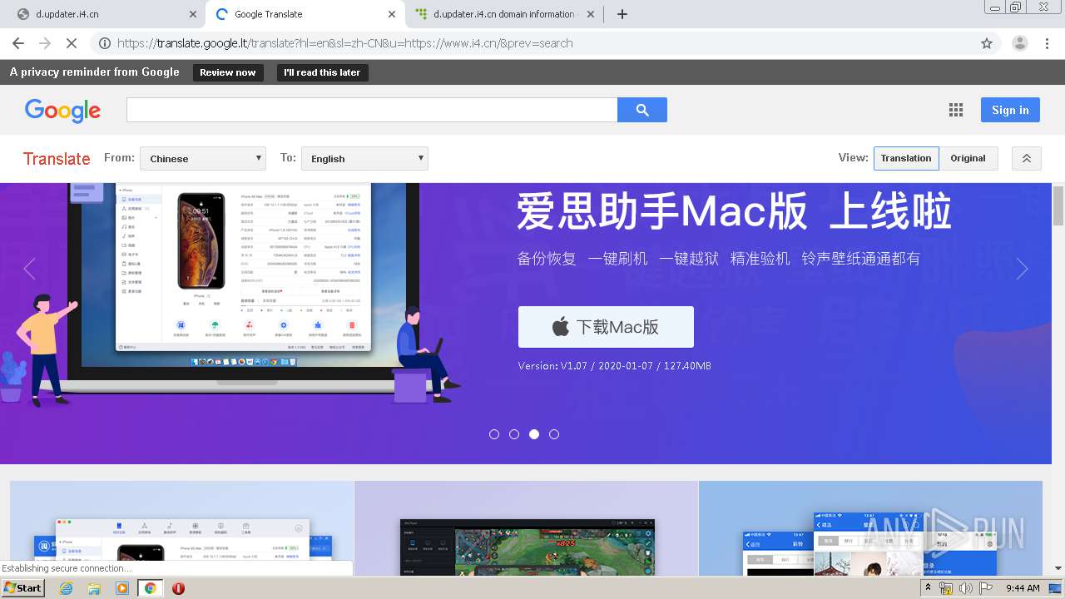1065x599 pixels.
Task: Bookmark this page with the star icon
Action: 987,43
